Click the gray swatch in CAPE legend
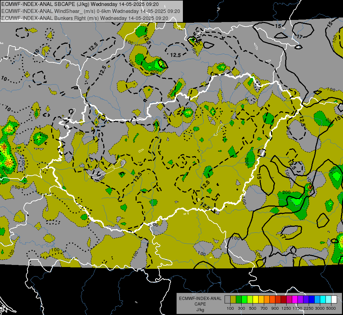Image resolution: width=343 pixels, height=315 pixels. click(227, 300)
